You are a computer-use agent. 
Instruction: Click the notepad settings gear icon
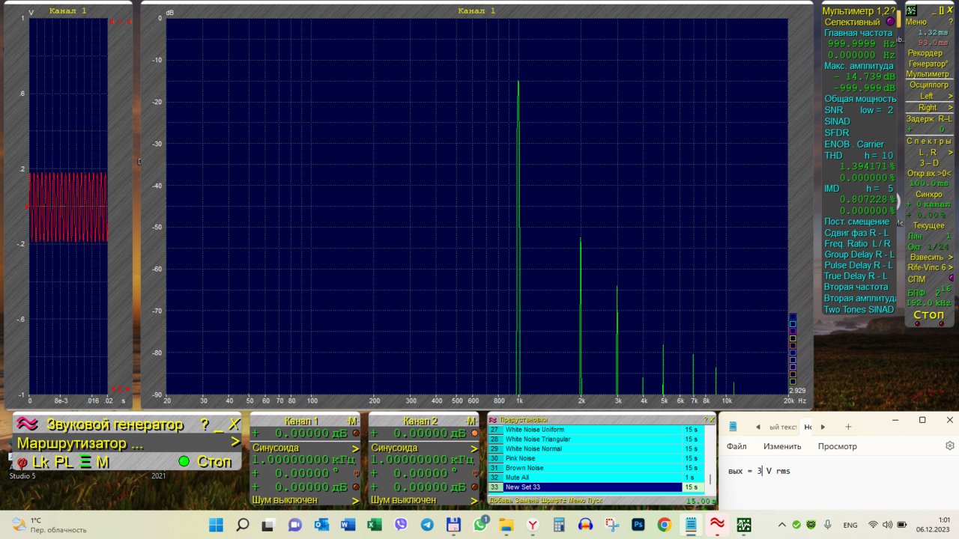click(x=949, y=445)
